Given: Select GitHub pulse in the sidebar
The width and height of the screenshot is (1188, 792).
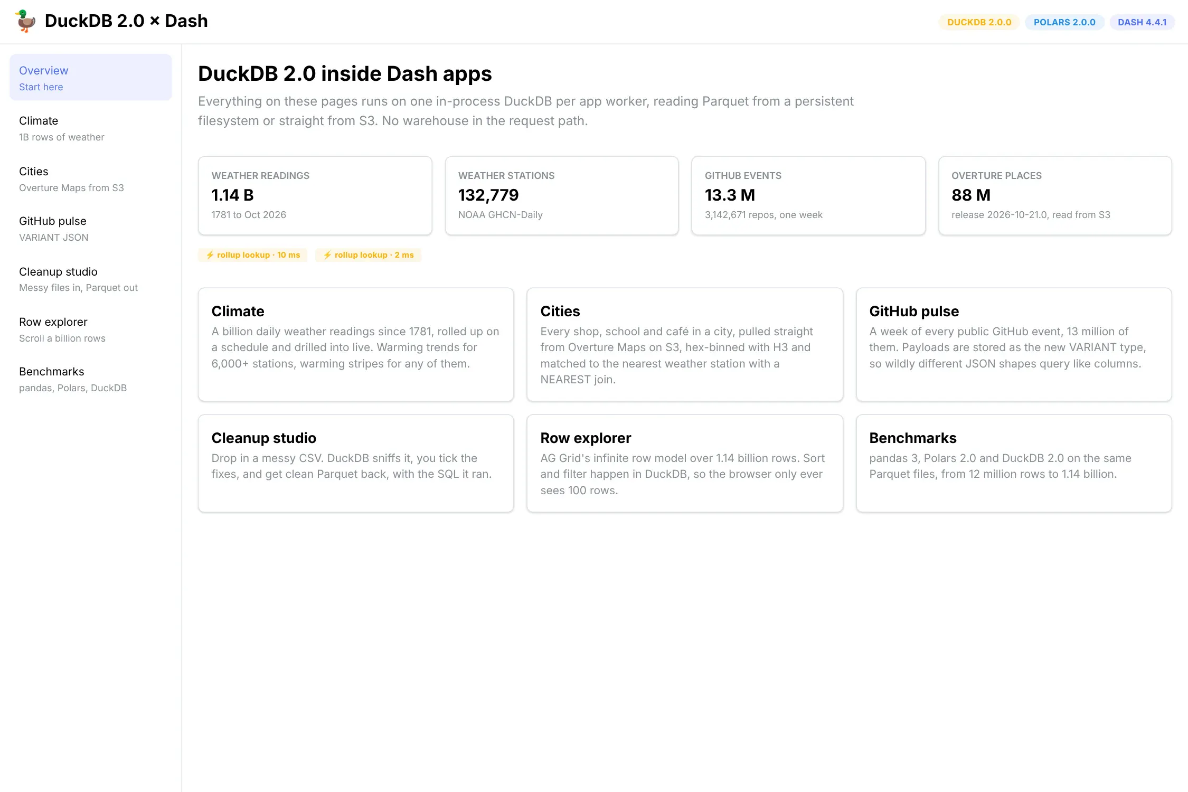Looking at the screenshot, I should pyautogui.click(x=91, y=229).
